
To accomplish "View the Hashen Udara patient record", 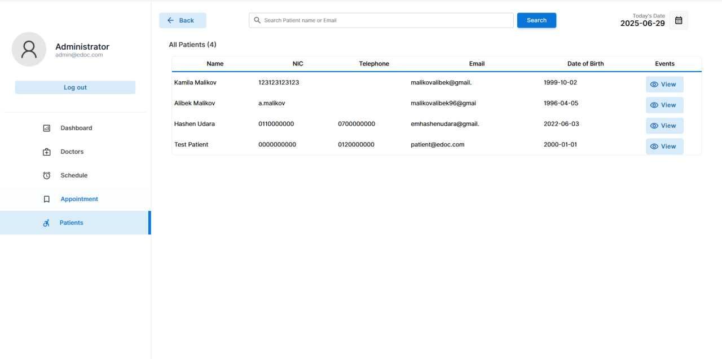I will [x=664, y=126].
